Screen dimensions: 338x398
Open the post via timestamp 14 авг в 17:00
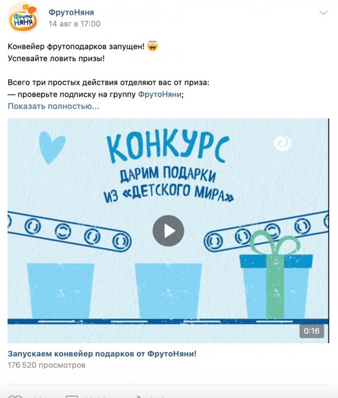(75, 24)
